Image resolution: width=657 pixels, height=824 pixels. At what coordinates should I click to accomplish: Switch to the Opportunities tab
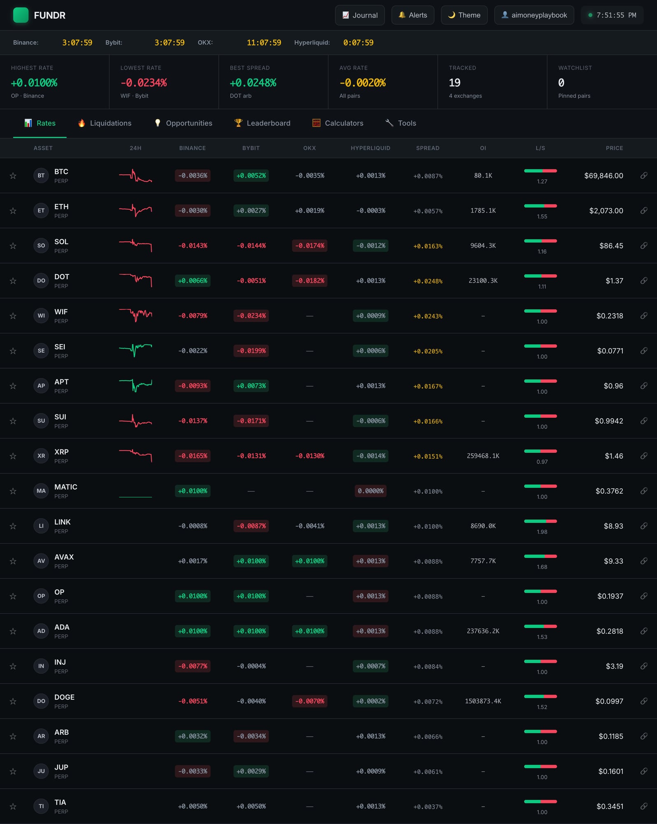pos(183,123)
